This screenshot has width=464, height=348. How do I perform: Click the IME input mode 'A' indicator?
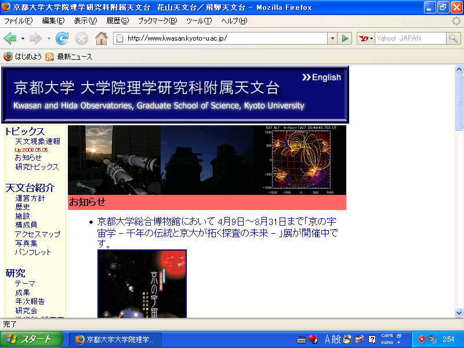327,339
